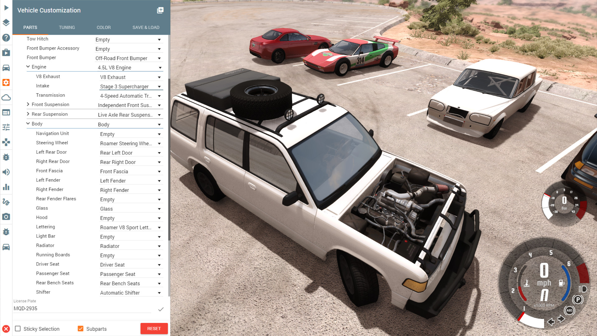Select the parts configuration icon
This screenshot has height=336, width=597.
6,82
